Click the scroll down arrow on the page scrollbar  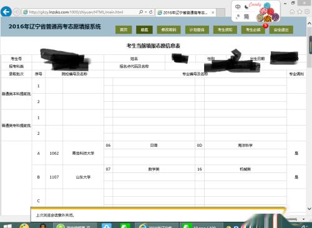tap(309, 209)
